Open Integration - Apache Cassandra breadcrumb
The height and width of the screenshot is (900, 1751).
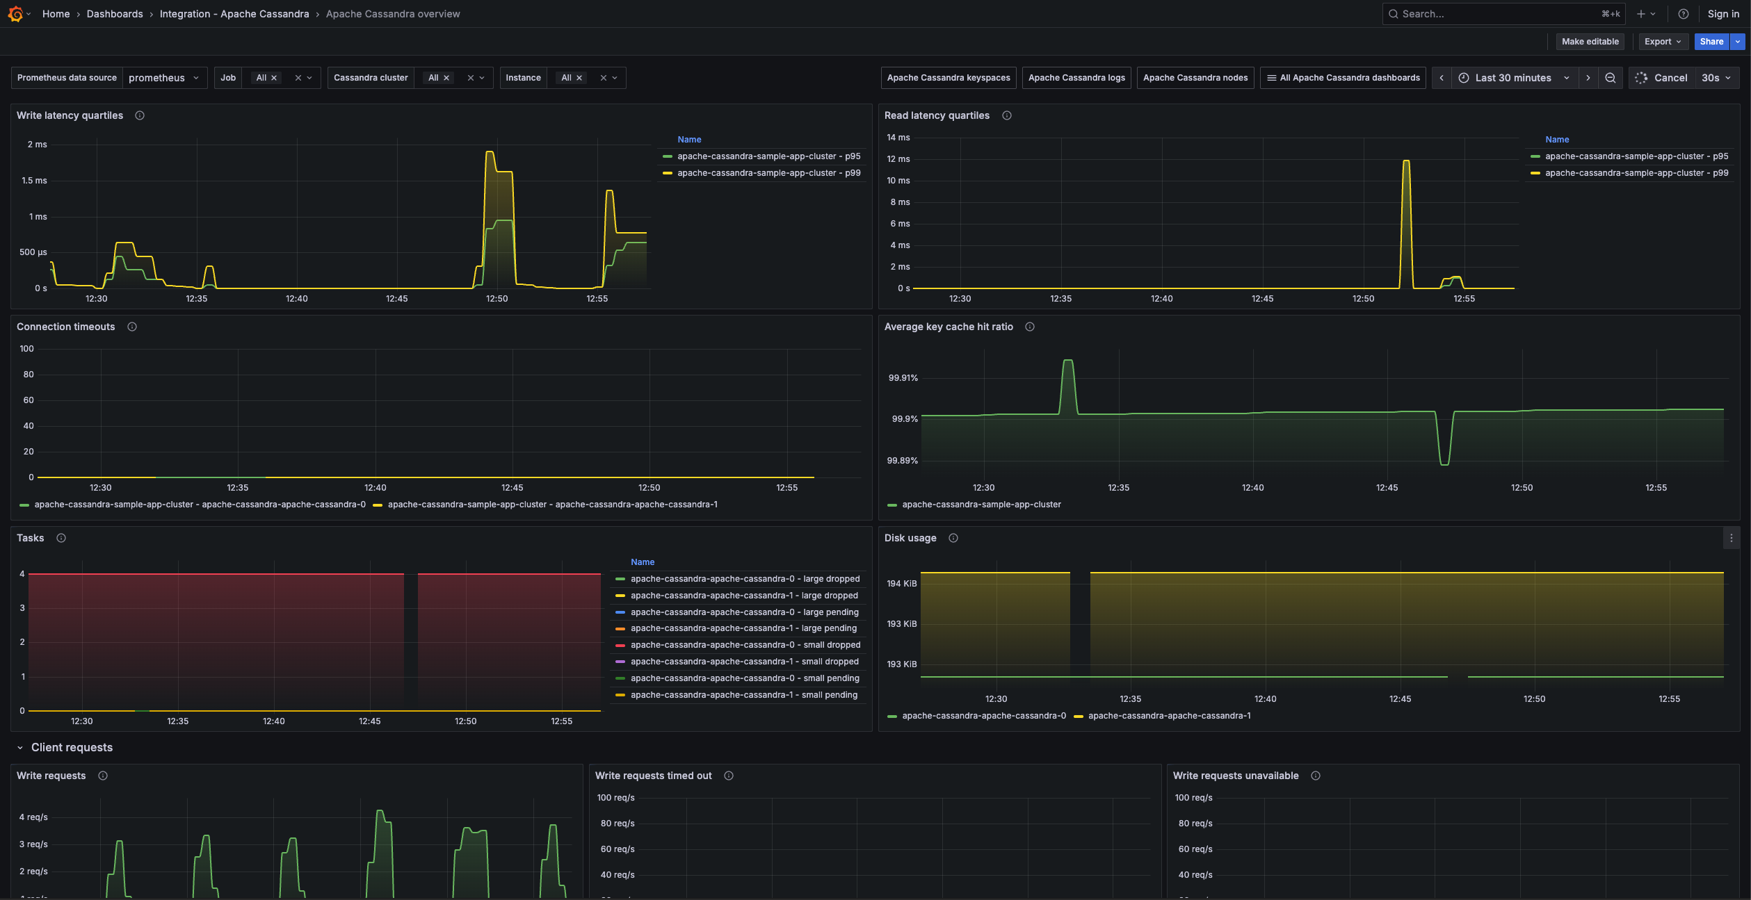click(x=234, y=13)
